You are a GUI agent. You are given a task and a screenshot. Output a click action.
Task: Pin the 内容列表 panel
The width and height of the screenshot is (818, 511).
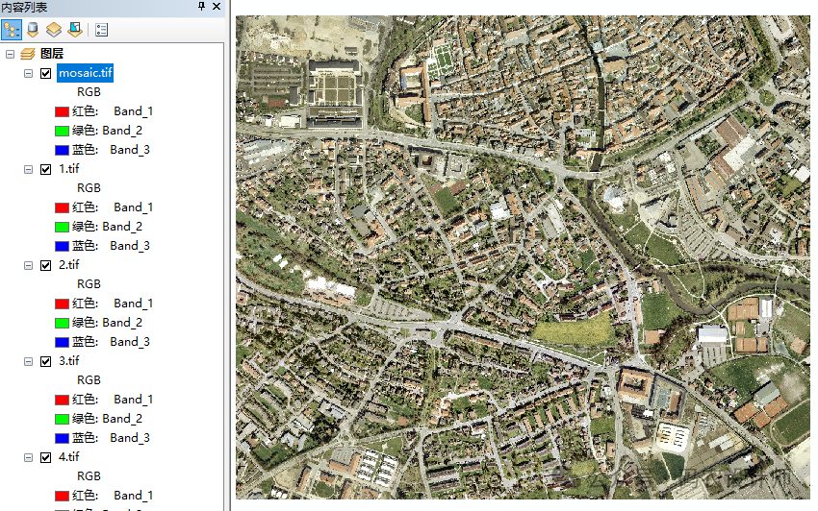point(202,7)
